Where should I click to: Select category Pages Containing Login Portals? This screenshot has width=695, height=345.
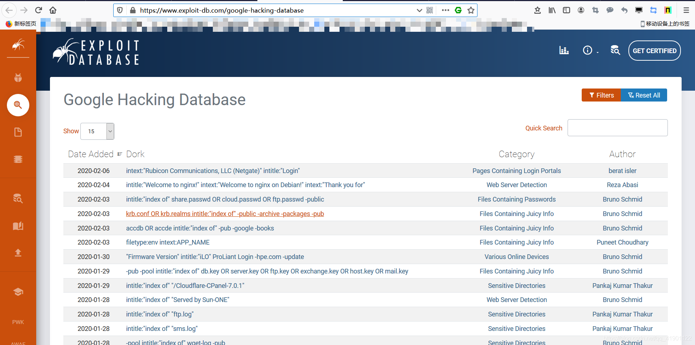pos(517,171)
